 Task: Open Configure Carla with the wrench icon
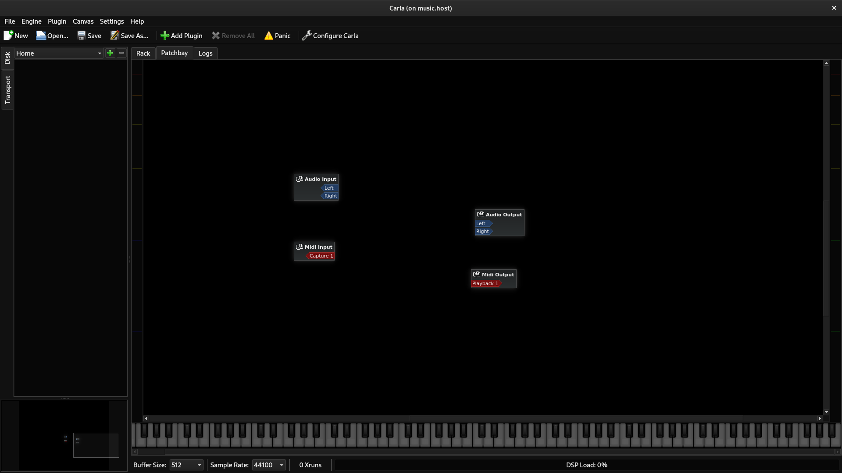point(307,35)
